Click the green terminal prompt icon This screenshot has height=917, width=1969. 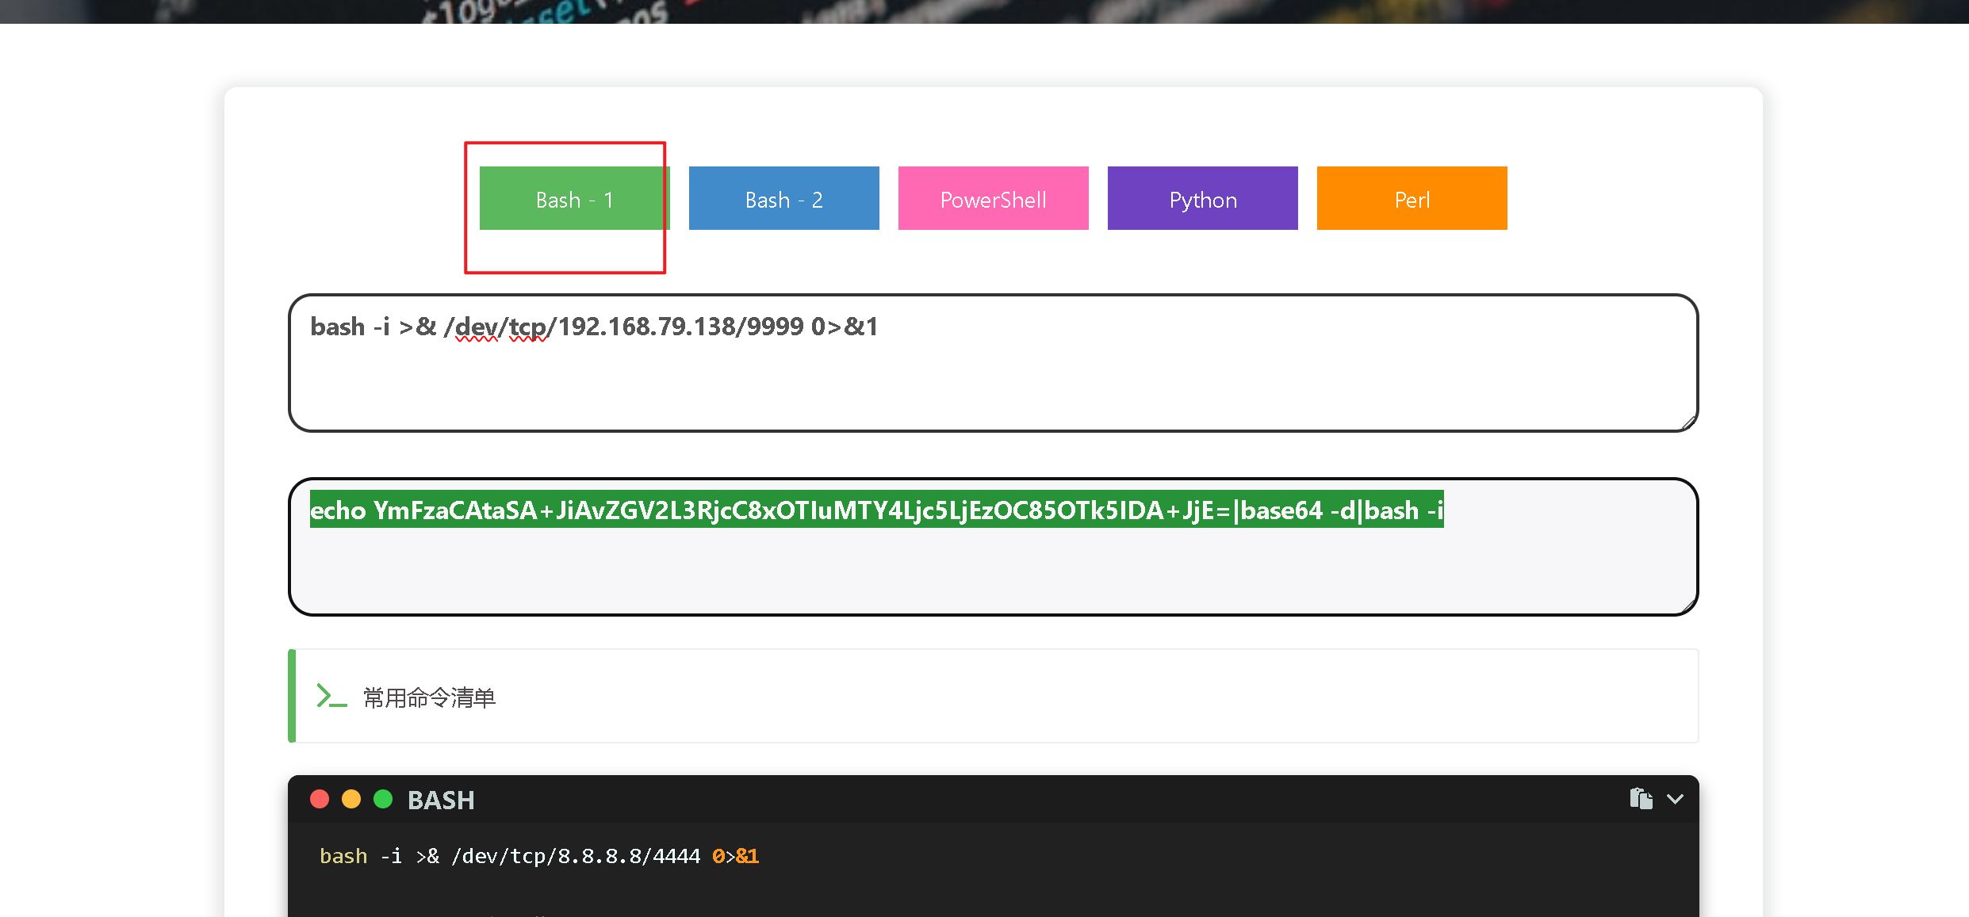pyautogui.click(x=331, y=696)
